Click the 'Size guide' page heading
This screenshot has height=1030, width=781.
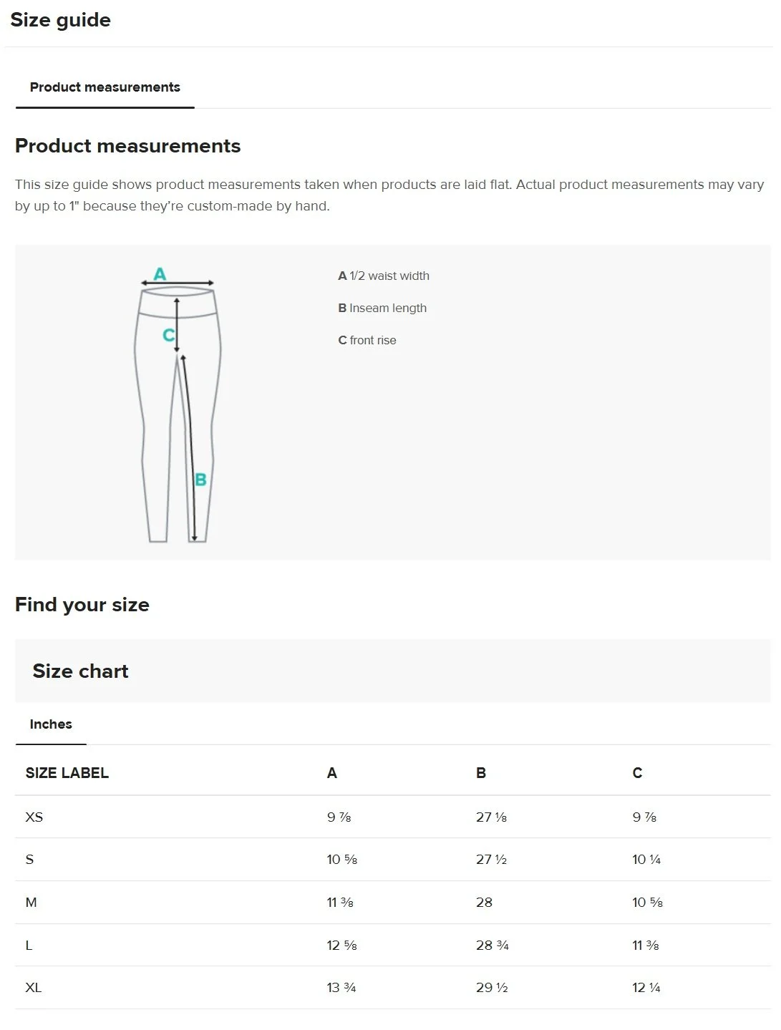[x=61, y=20]
